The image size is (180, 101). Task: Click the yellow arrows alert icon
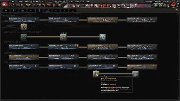pos(101,6)
